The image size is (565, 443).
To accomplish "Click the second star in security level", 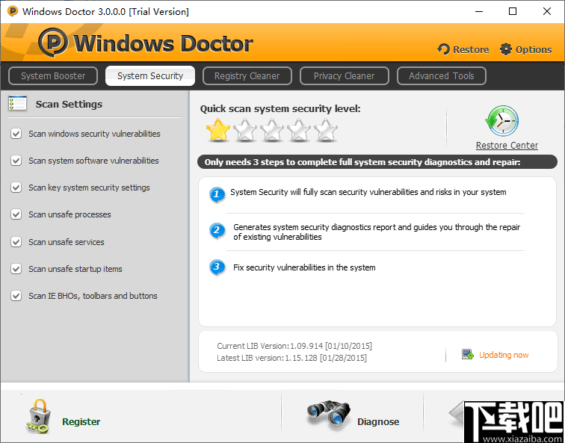I will (245, 130).
